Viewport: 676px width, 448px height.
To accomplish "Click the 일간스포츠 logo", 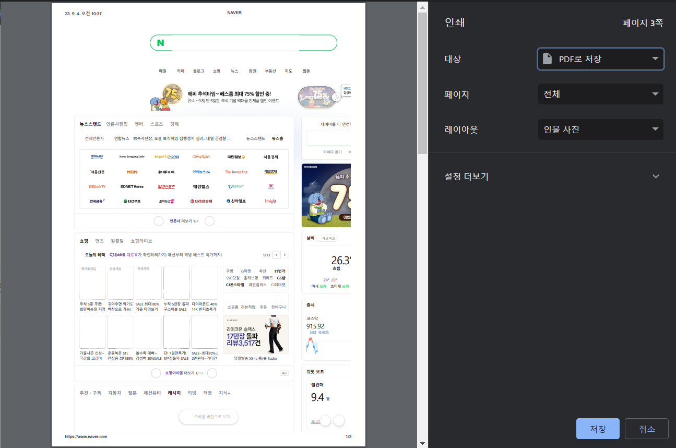I will pos(167,186).
